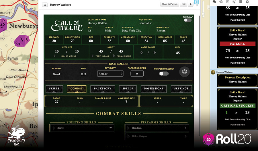Toggle the Perm. Insane arrow

(x=114, y=56)
